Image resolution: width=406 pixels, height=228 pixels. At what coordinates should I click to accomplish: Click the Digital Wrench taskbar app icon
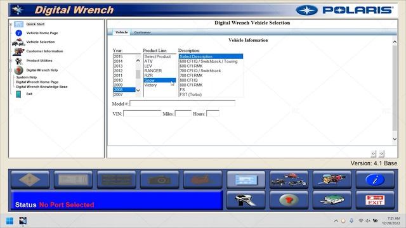tap(23, 221)
